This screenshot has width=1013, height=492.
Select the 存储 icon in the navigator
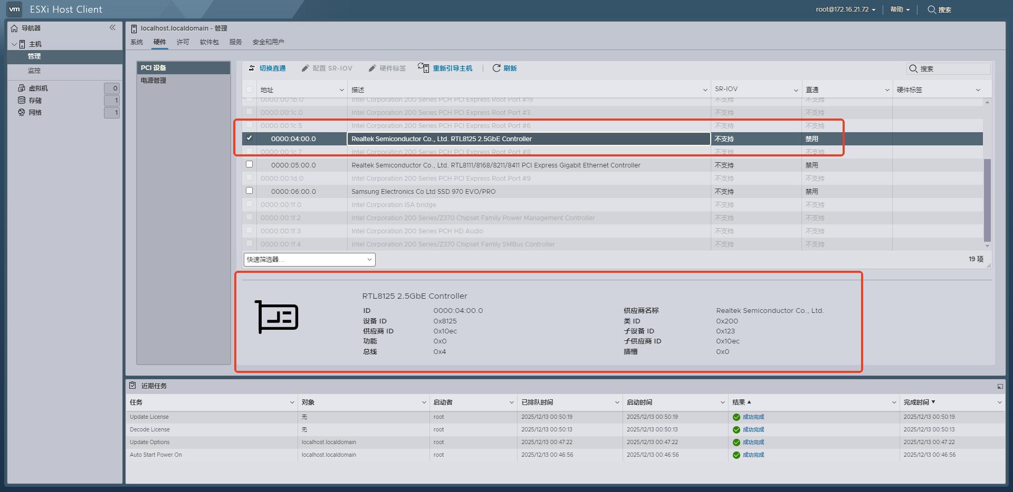click(x=21, y=100)
